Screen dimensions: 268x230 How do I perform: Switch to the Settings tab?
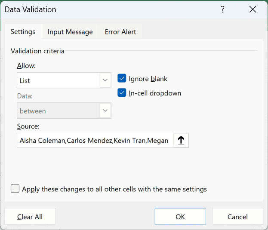click(23, 31)
